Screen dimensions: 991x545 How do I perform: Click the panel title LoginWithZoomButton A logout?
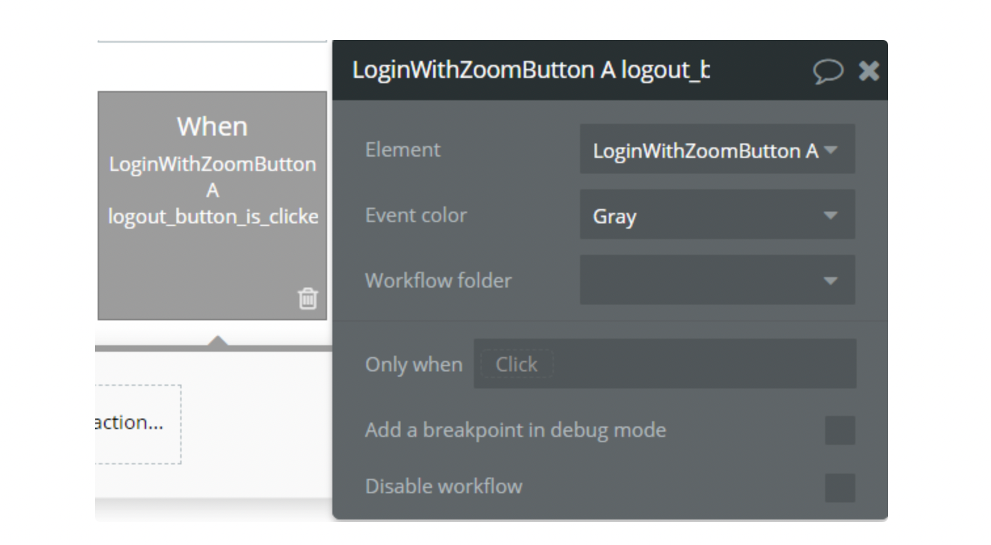[530, 70]
